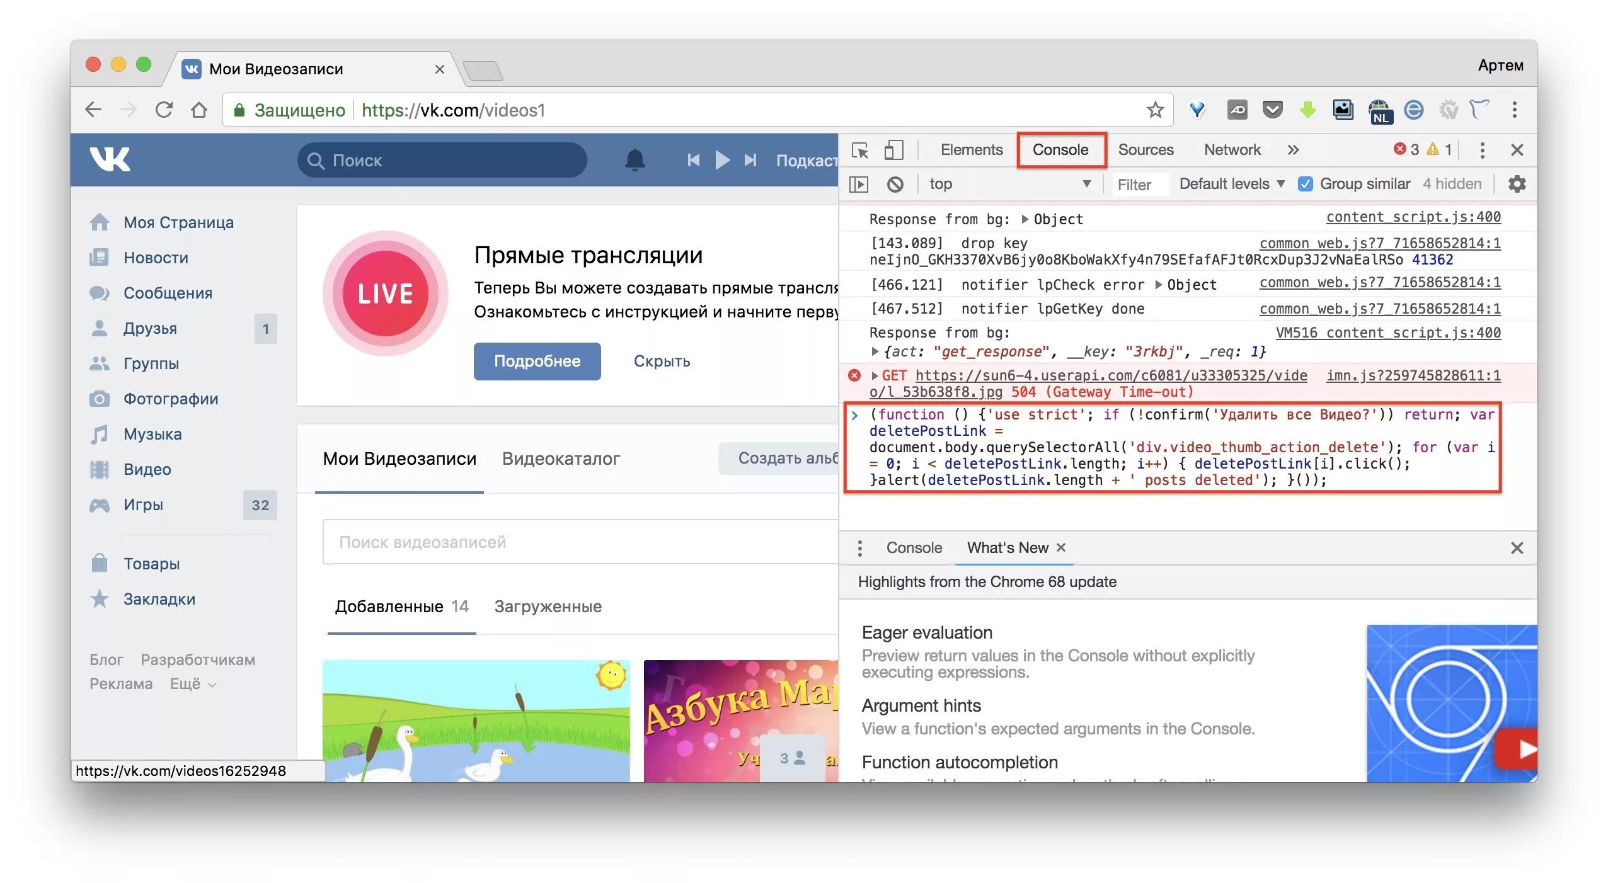Toggle the device toolbar in DevTools

point(893,150)
